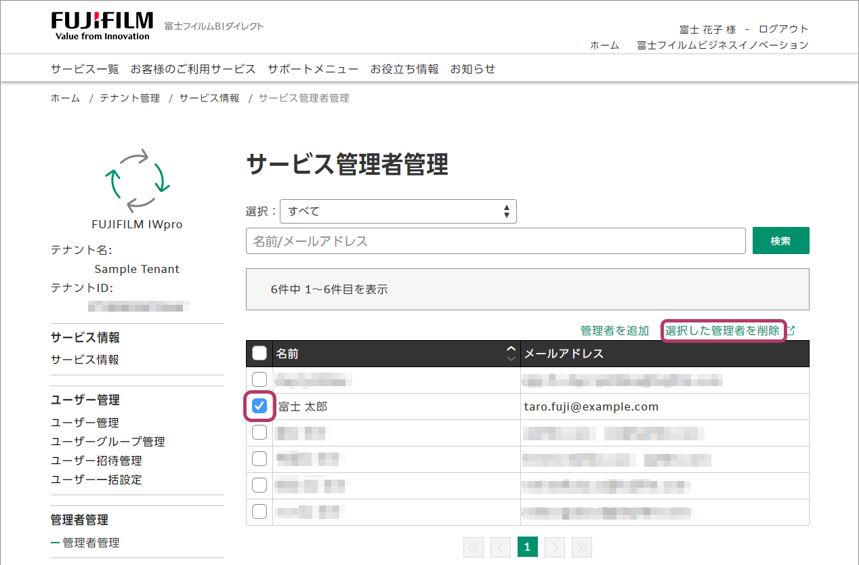Open ユーザー一括設定 sidebar link
Viewport: 859px width, 565px height.
(x=96, y=480)
